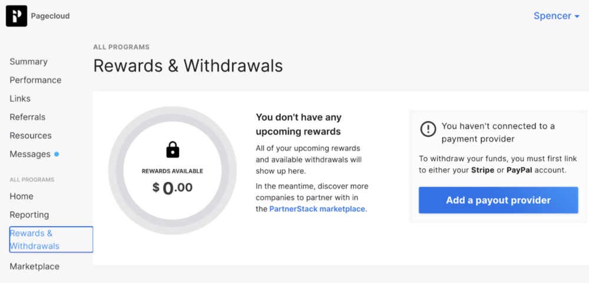Screen dimensions: 589x283
Task: Go to Performance in the sidebar
Action: 35,80
